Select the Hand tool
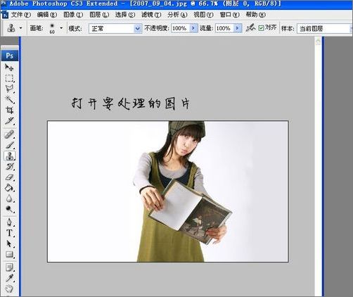Screen dimensions: 353x297 pos(9,289)
